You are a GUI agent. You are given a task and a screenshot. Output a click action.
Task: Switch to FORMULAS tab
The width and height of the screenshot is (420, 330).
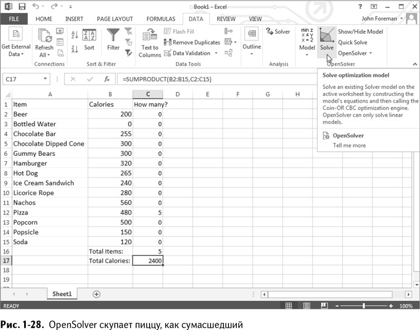pyautogui.click(x=161, y=18)
